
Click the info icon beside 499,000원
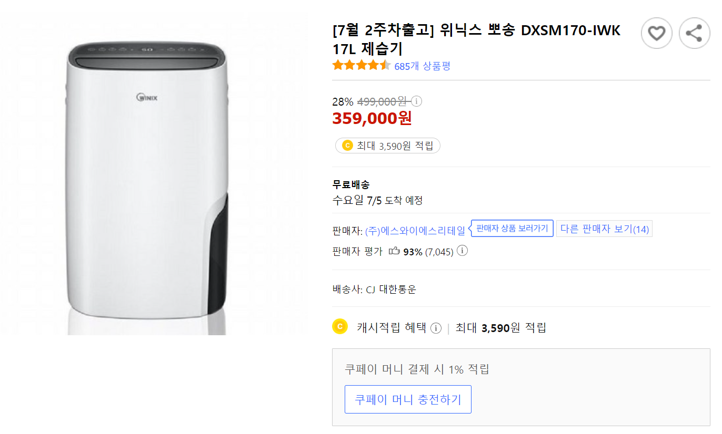[x=416, y=101]
